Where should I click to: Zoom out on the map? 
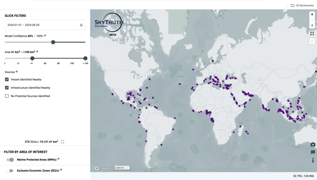(312, 20)
